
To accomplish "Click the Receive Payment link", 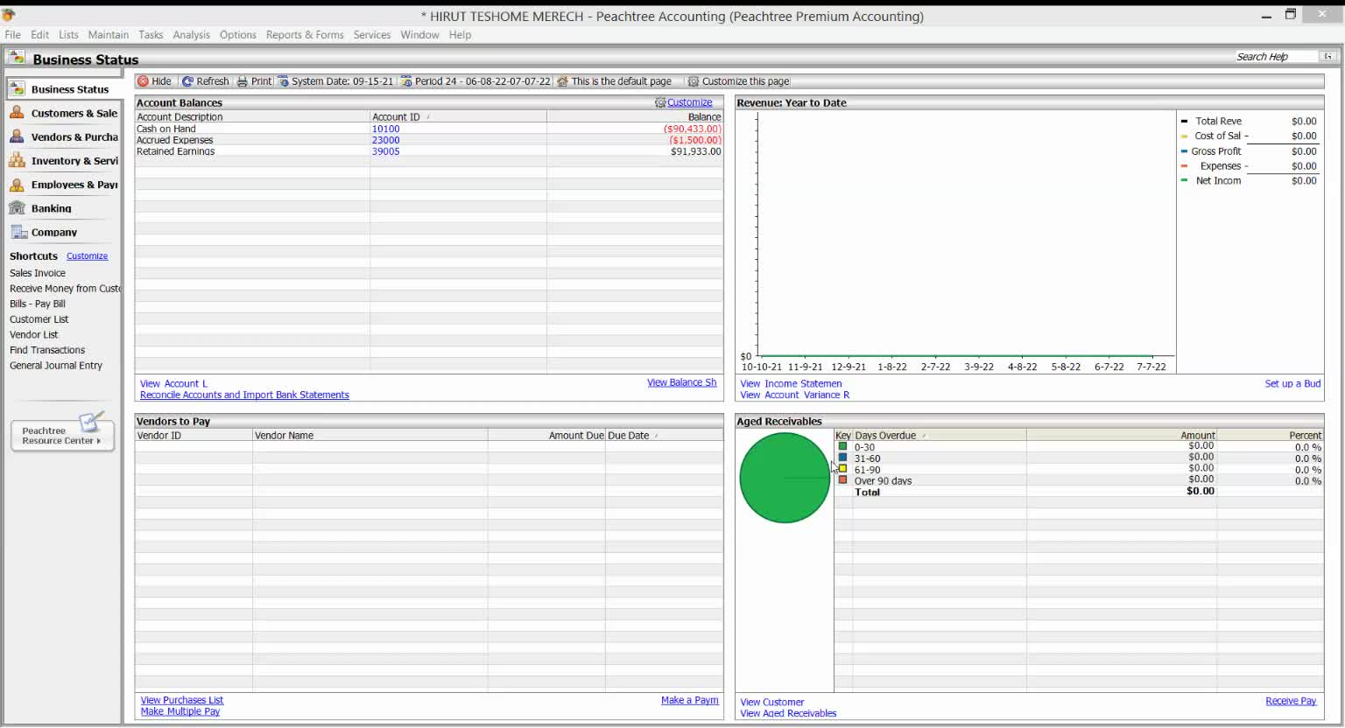I will [x=1291, y=701].
